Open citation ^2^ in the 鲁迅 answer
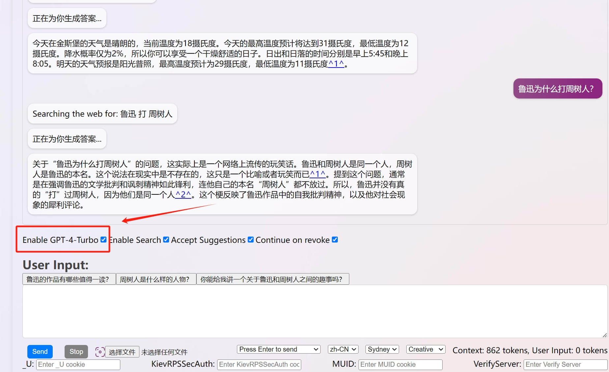 (x=183, y=195)
